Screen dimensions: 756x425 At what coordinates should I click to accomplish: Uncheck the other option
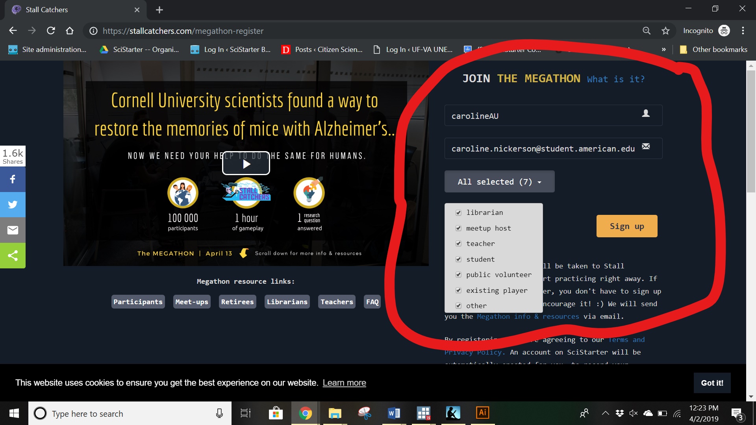[x=458, y=306]
